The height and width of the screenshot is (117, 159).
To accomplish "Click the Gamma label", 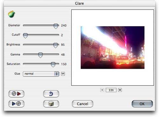I will [x=15, y=54].
